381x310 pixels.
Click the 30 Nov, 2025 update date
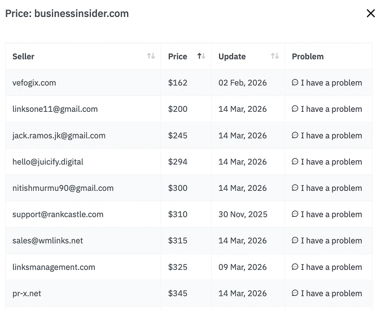243,215
